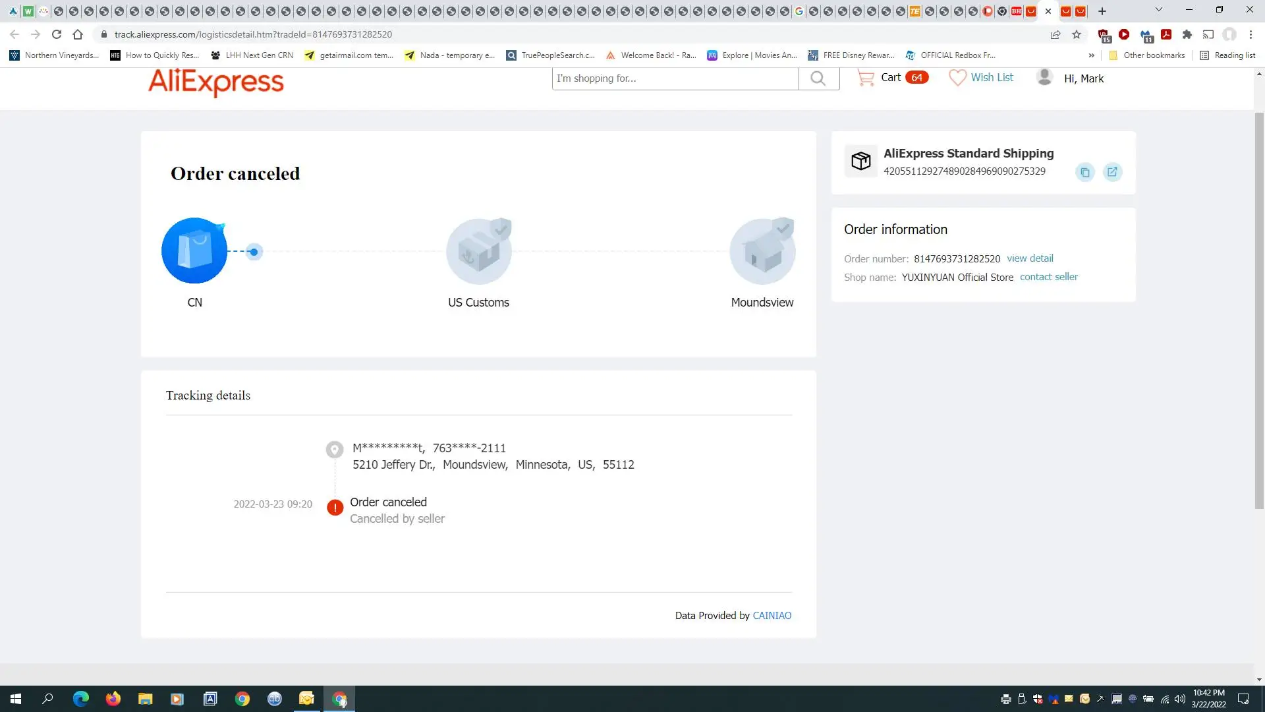Open the Reading list

1228,55
